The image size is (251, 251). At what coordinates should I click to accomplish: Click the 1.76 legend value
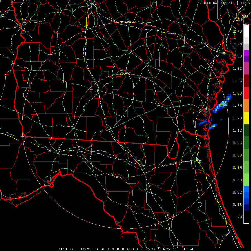pyautogui.click(x=237, y=81)
